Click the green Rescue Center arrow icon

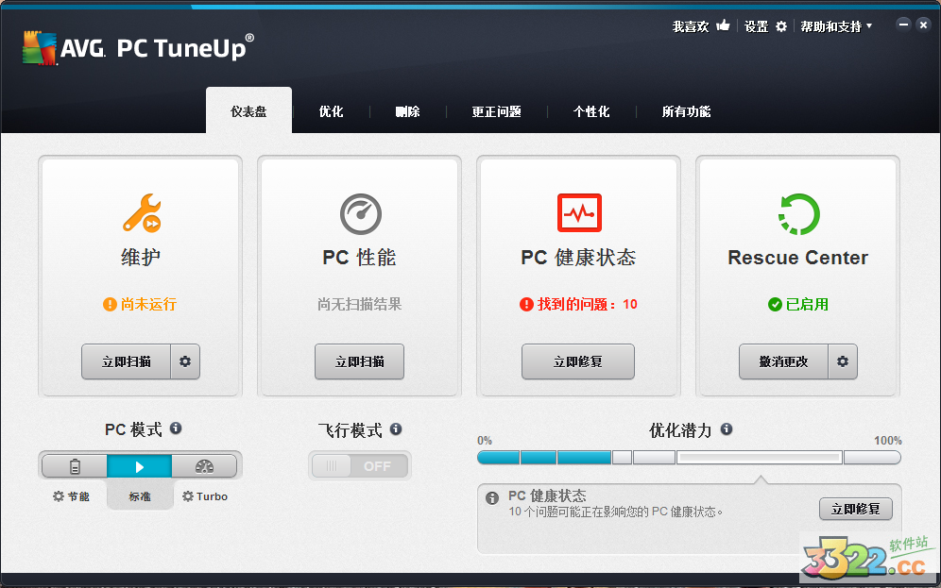pyautogui.click(x=798, y=214)
